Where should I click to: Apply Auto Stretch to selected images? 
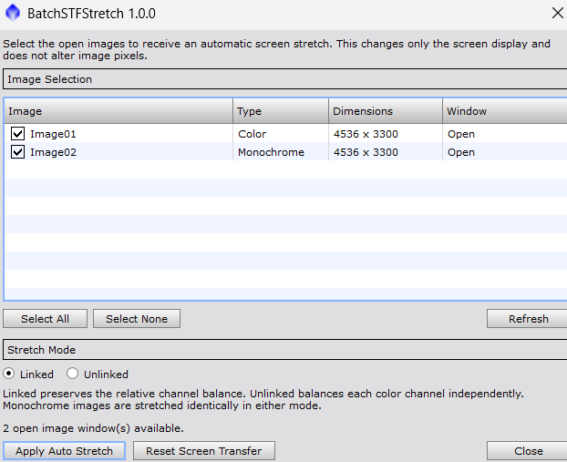pyautogui.click(x=64, y=450)
